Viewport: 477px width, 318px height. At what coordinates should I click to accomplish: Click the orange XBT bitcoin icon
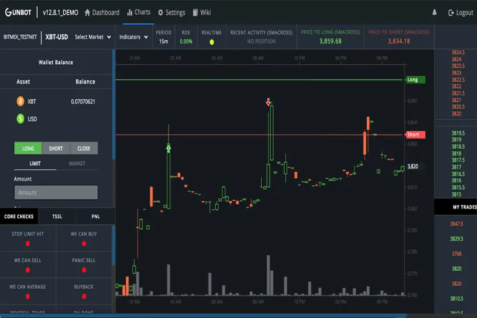tap(20, 101)
